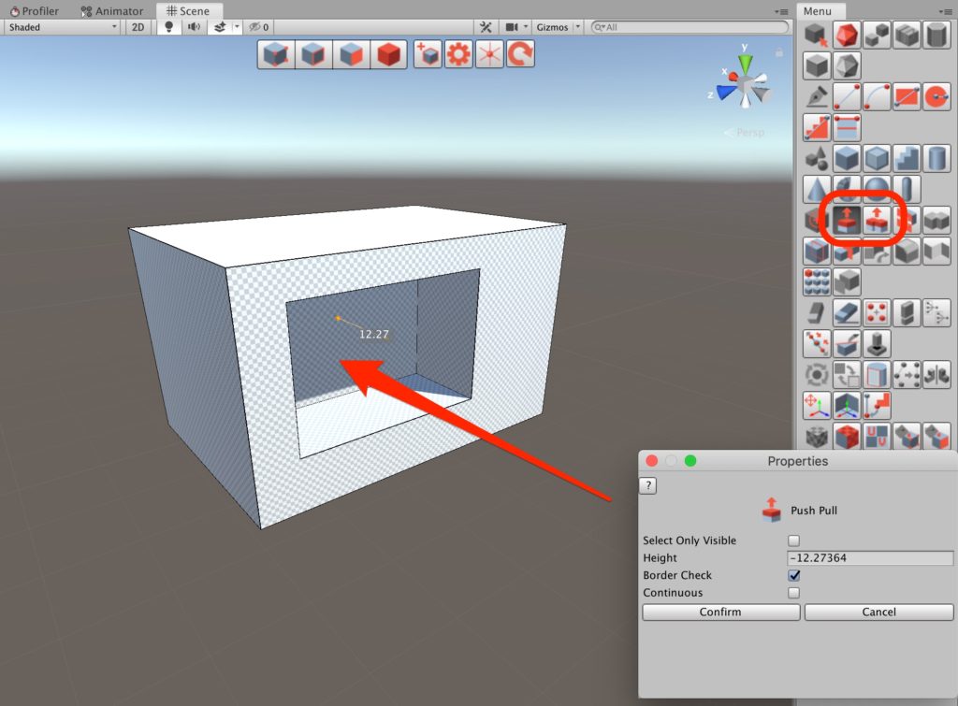Choose the stairs primitive shape icon
Screen dimensions: 958x706
(907, 159)
